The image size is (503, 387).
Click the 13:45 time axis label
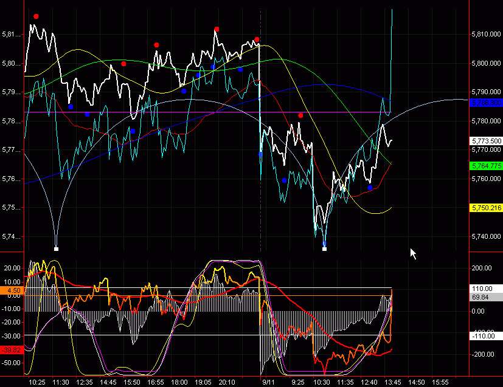coord(393,382)
